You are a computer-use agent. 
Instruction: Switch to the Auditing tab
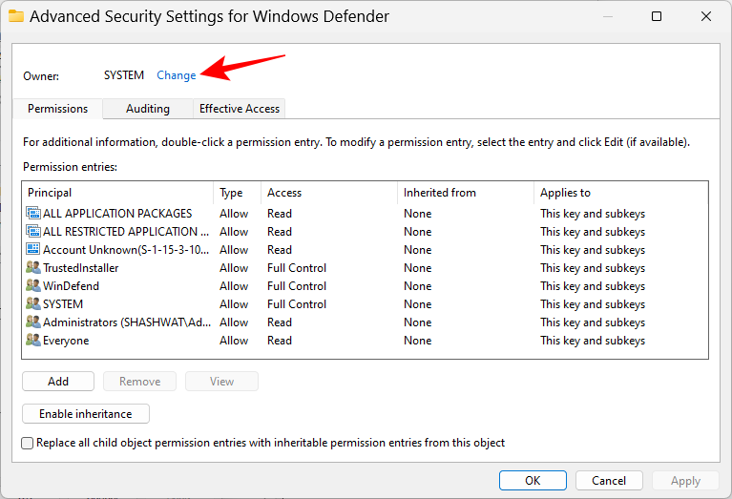(148, 109)
